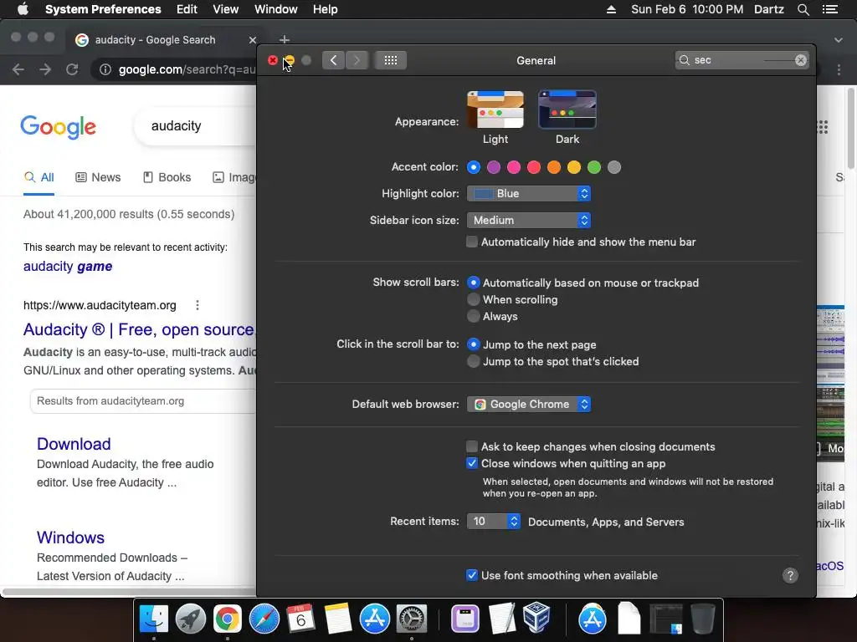Open the Window menu
Image resolution: width=857 pixels, height=642 pixels.
(276, 9)
